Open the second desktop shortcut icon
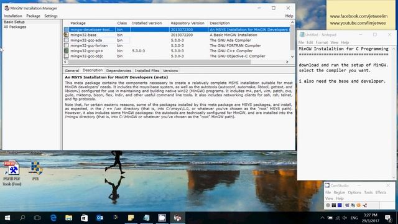Screen dimensions: 398x224 click(35, 171)
